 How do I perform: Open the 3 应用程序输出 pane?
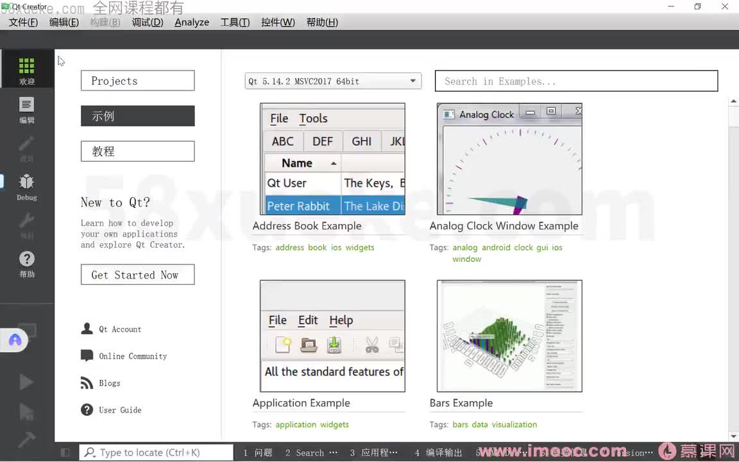tap(374, 452)
